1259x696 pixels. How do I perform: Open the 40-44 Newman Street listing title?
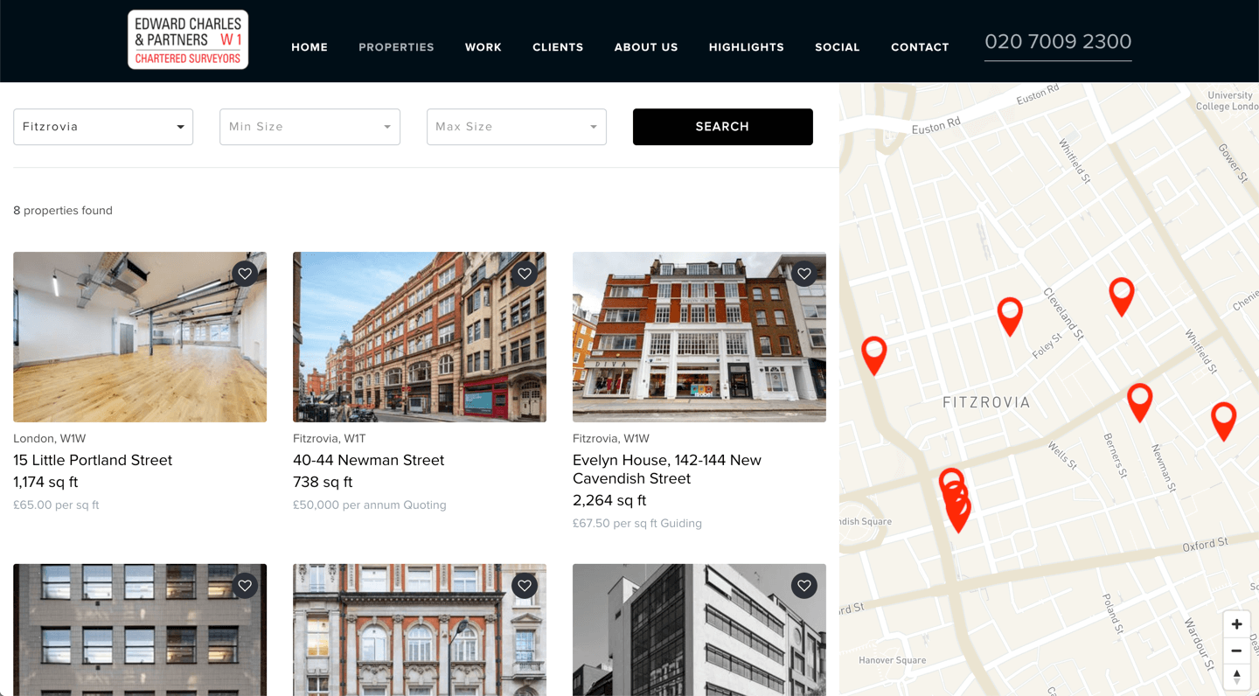pyautogui.click(x=368, y=460)
